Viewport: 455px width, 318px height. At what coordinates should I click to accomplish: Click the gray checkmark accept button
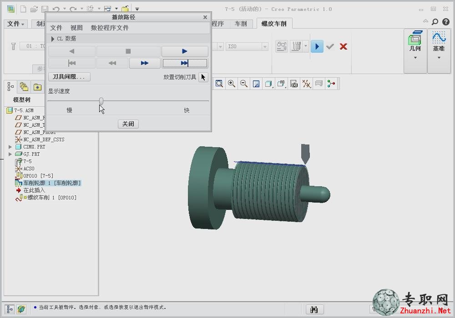click(330, 46)
